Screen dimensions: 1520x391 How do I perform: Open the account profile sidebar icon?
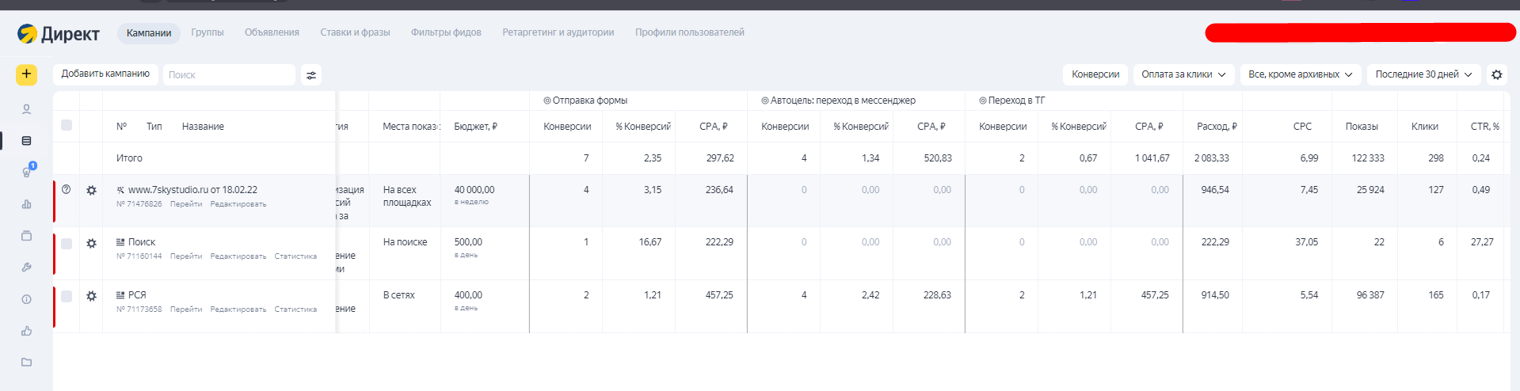26,109
